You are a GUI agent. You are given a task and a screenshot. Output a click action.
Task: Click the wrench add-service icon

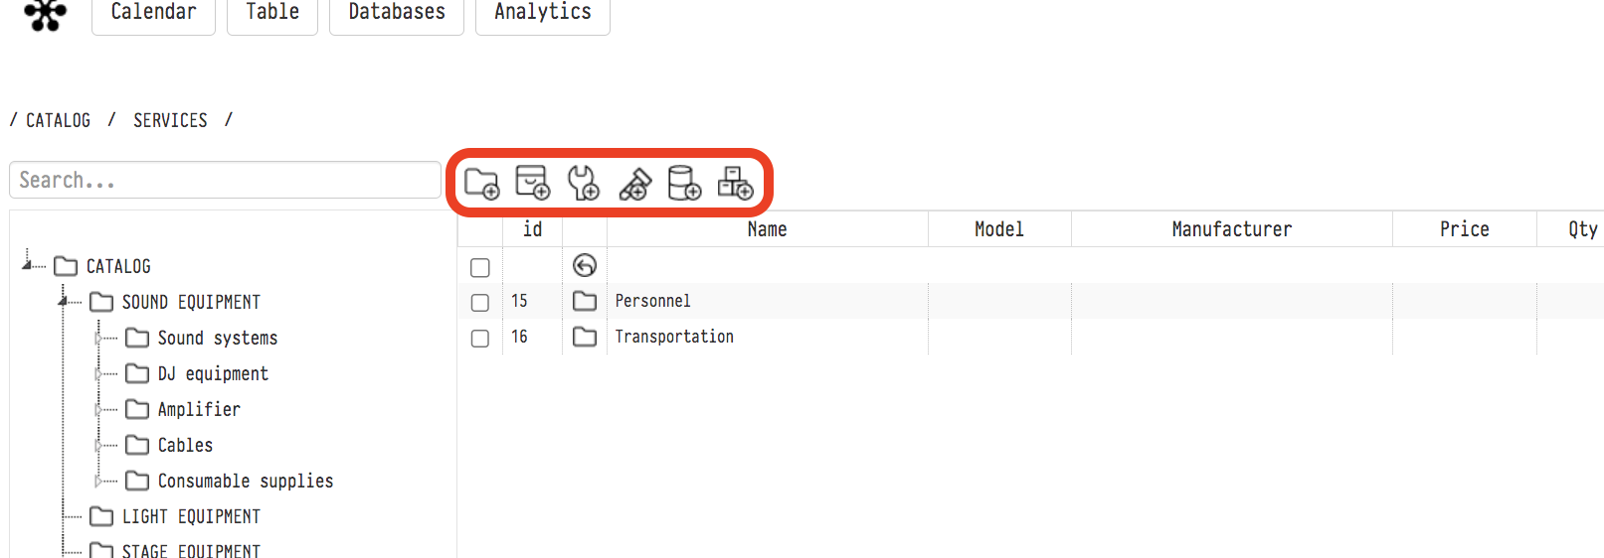[583, 184]
